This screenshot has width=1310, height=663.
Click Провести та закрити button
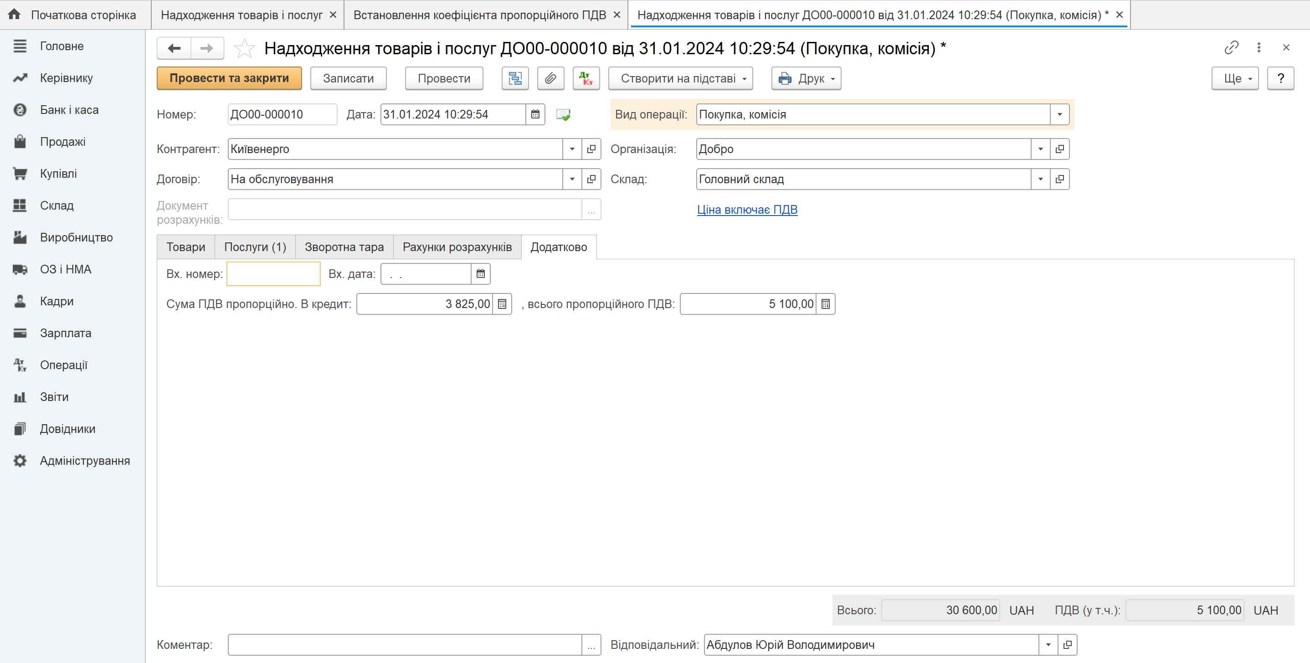coord(229,78)
